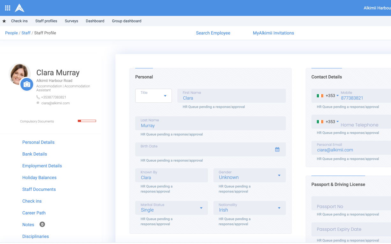Open MyAlkimii Invitations link
391x244 pixels.
[273, 33]
